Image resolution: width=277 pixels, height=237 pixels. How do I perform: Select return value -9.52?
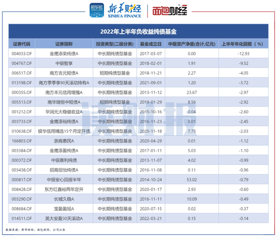243,63
